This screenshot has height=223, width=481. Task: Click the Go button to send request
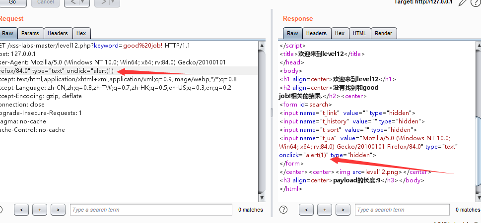12,2
